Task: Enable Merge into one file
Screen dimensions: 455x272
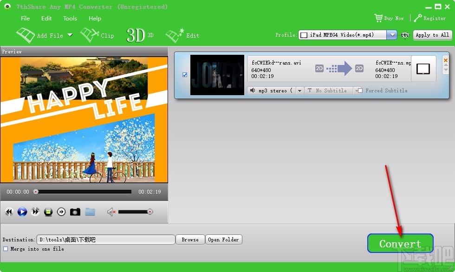Action: tap(6, 249)
